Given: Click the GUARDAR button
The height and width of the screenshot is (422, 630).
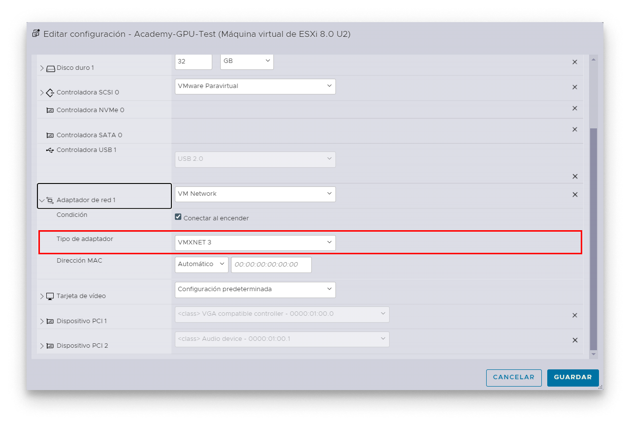Looking at the screenshot, I should click(x=572, y=377).
